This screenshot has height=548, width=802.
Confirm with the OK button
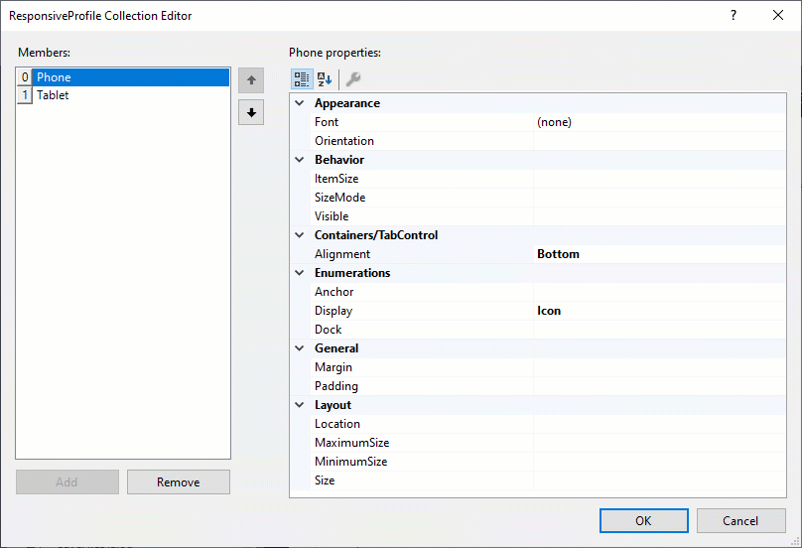pos(644,521)
